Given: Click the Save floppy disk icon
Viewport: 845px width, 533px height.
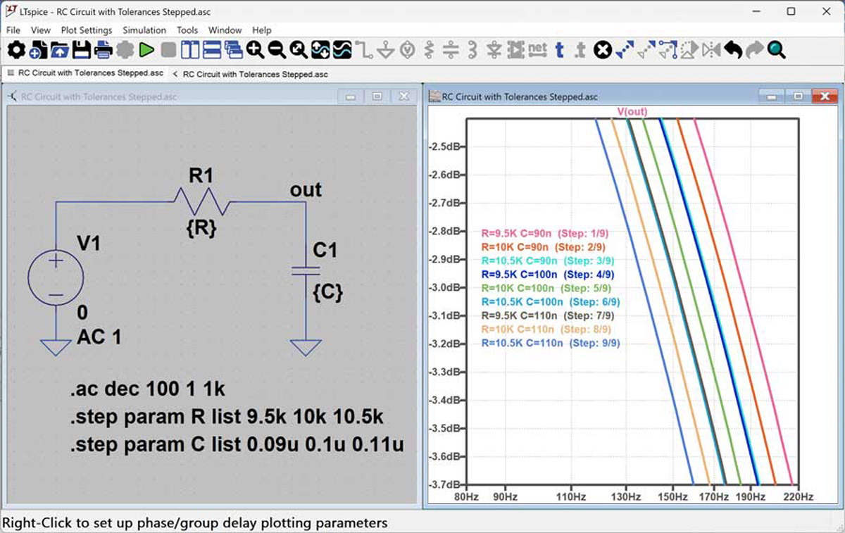Looking at the screenshot, I should pos(82,50).
